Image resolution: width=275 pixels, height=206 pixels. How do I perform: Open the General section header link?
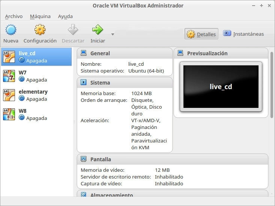100,53
